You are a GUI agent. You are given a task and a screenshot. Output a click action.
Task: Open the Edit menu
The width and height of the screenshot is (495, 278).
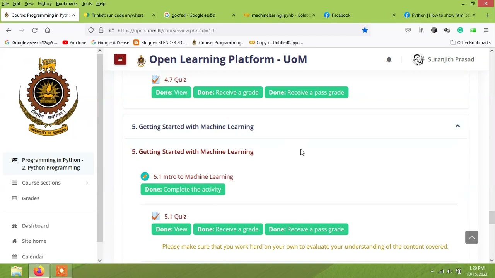pos(17,3)
